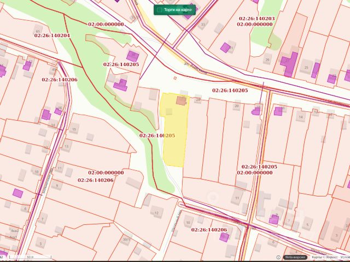The width and height of the screenshot is (350, 262).
Task: Click the 50 m scale bar
Action: click(x=31, y=257)
